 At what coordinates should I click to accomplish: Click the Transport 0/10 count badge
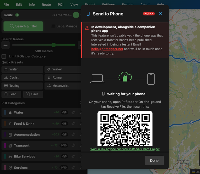tap(64, 146)
